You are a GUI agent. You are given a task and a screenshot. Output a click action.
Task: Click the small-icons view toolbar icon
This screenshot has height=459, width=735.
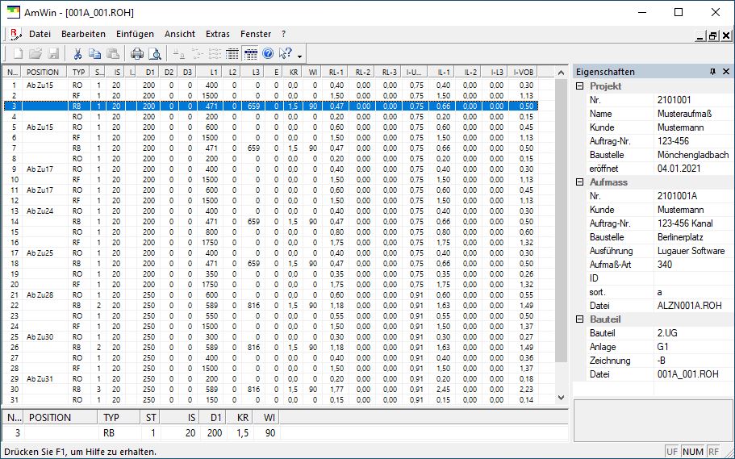[x=197, y=53]
